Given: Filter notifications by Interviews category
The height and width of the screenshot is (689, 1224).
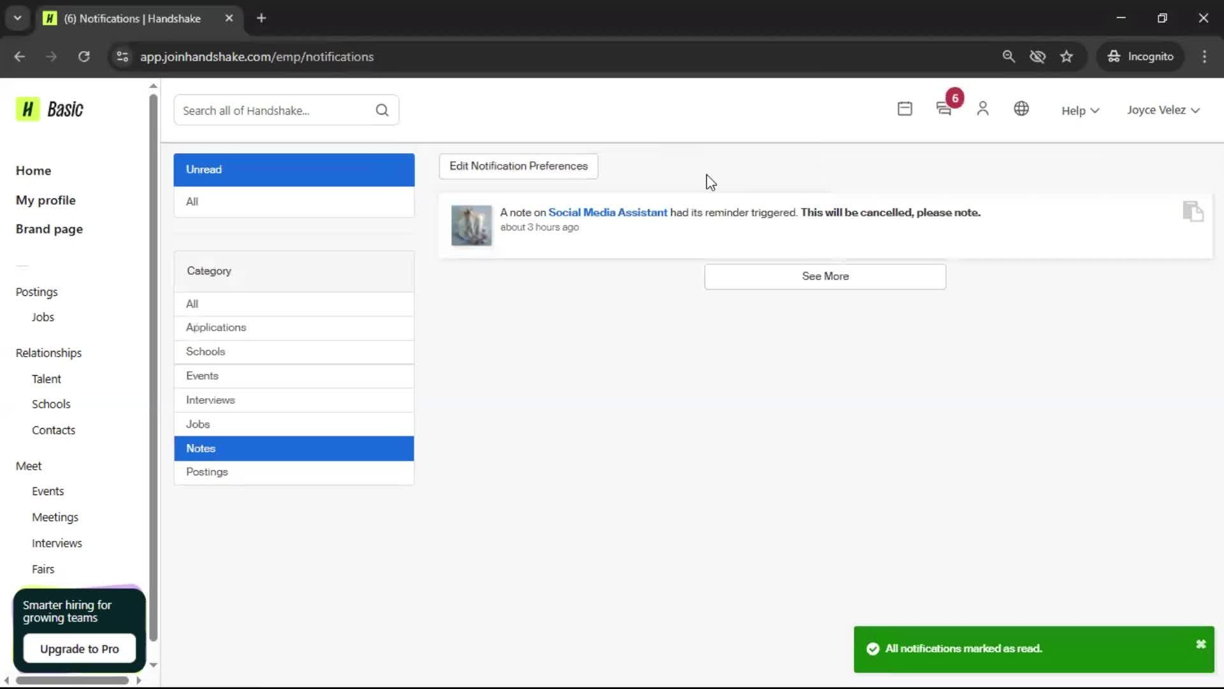Looking at the screenshot, I should pyautogui.click(x=294, y=401).
